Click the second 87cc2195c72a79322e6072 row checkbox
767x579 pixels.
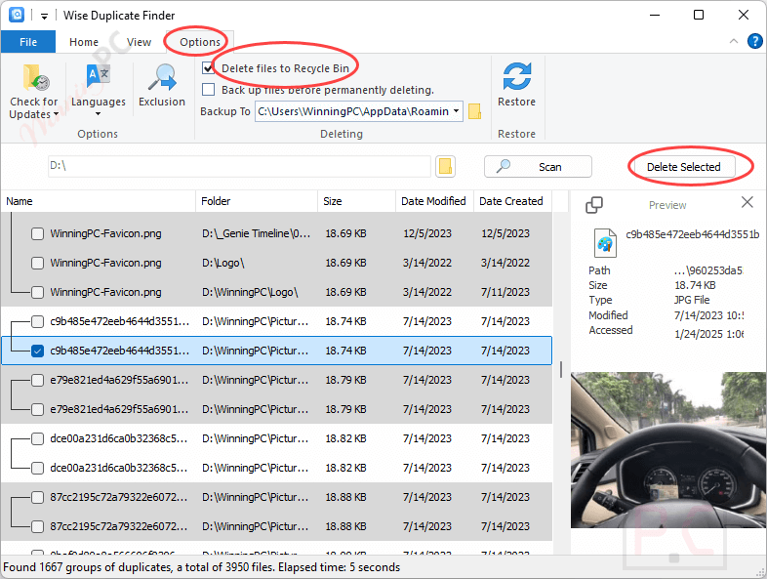pos(38,526)
